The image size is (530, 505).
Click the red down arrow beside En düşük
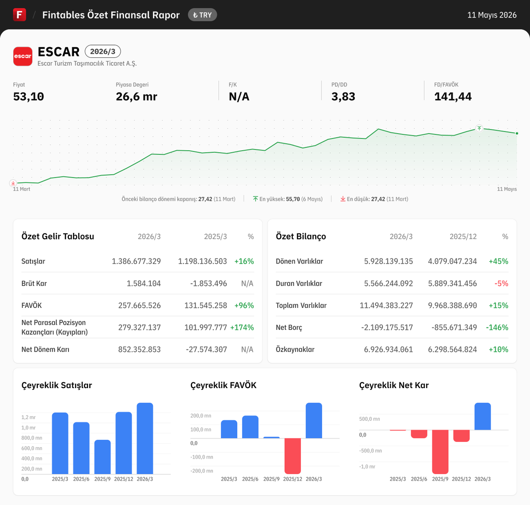[x=343, y=199]
